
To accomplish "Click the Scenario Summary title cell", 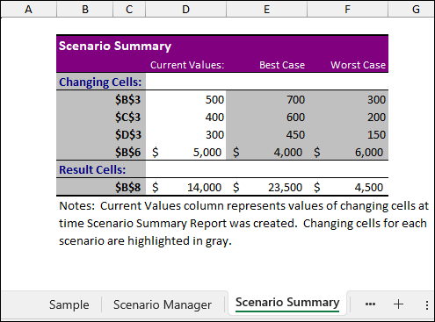I will [115, 46].
